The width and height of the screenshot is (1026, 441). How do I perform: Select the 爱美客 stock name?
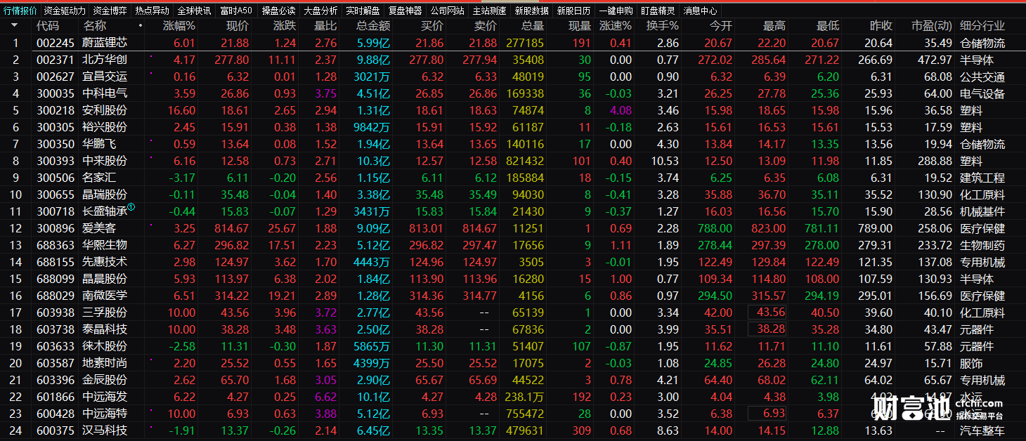point(100,228)
